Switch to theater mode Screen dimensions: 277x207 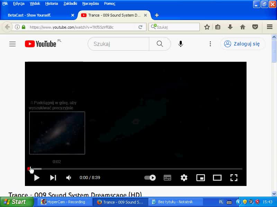point(217,178)
